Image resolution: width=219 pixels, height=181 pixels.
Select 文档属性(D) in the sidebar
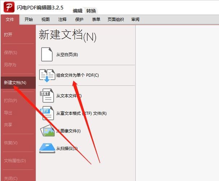tap(15, 161)
